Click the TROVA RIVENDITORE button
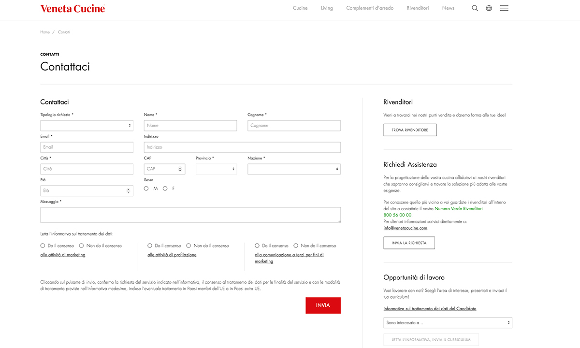The image size is (580, 348). [410, 130]
